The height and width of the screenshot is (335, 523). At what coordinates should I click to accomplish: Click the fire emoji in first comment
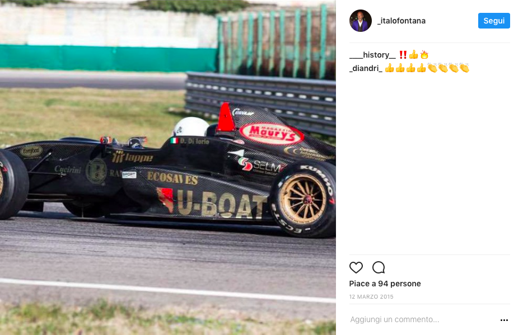[x=424, y=54]
